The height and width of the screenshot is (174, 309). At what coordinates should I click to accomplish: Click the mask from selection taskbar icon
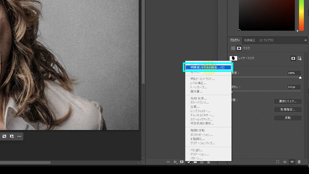(x=12, y=136)
